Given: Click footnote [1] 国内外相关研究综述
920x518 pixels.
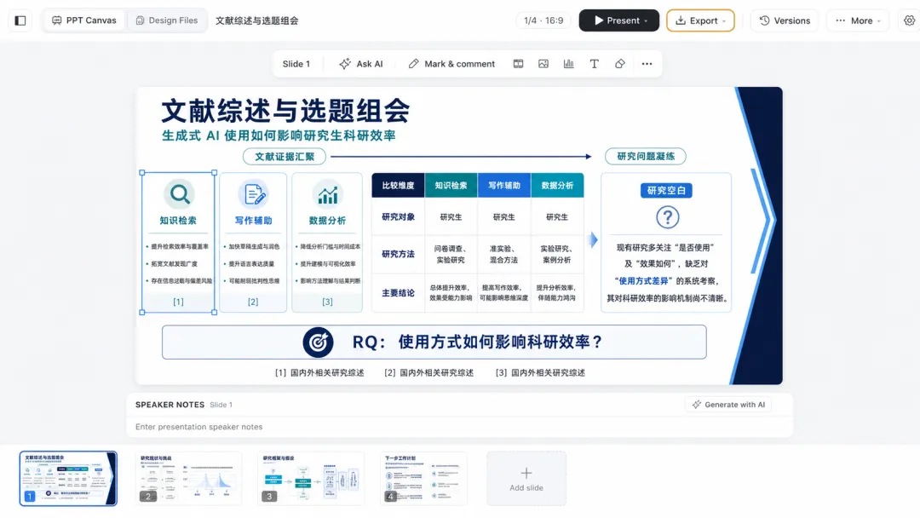Looking at the screenshot, I should click(319, 372).
